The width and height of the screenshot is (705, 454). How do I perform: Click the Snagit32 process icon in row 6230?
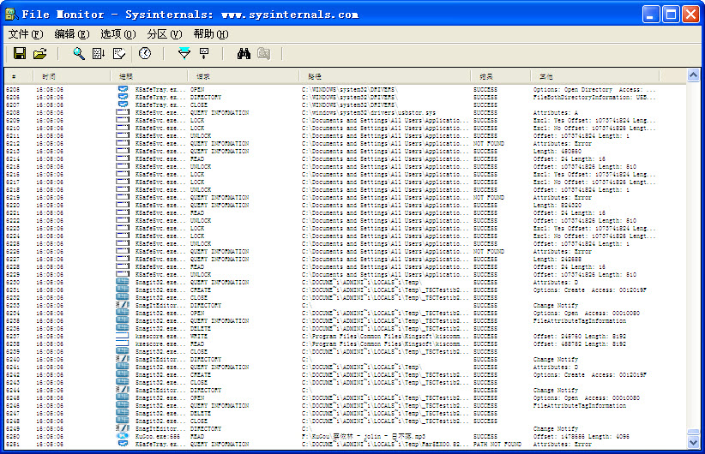pyautogui.click(x=123, y=282)
